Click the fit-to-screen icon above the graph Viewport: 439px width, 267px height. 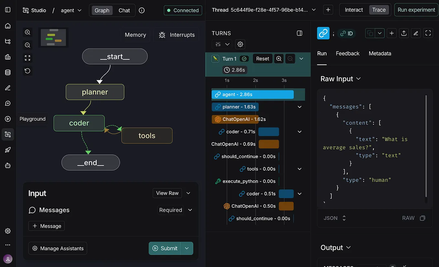coord(27,58)
